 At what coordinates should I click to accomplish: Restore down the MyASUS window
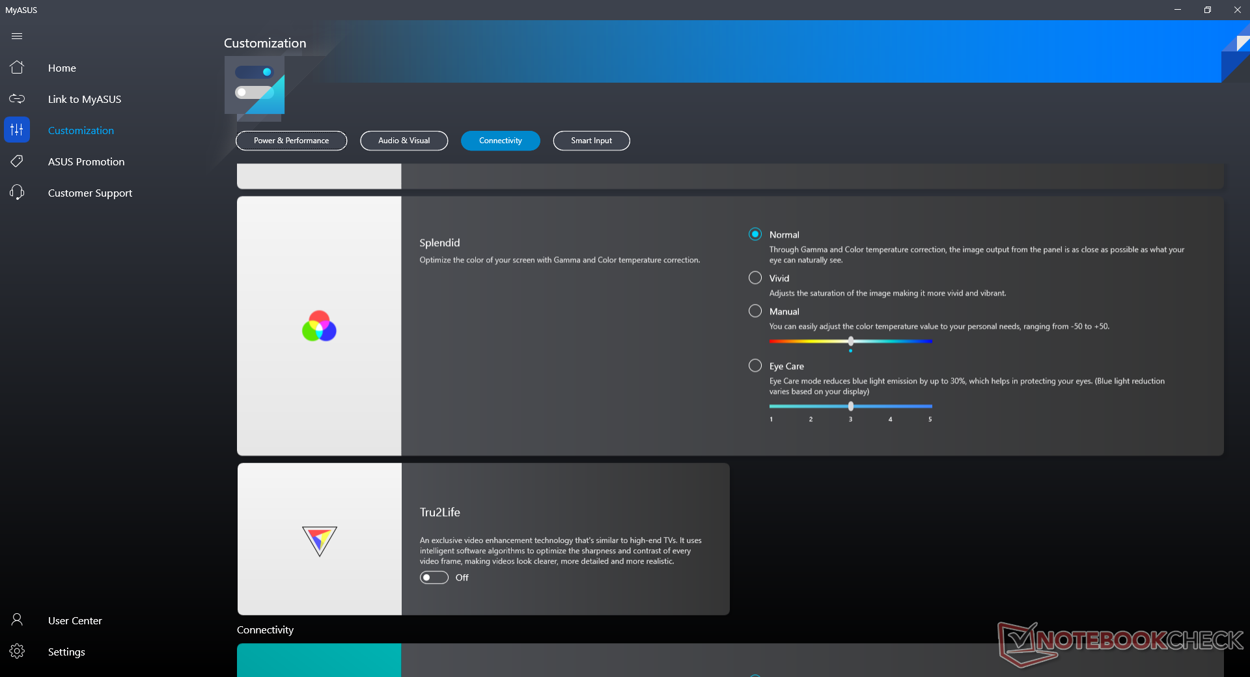click(1208, 10)
